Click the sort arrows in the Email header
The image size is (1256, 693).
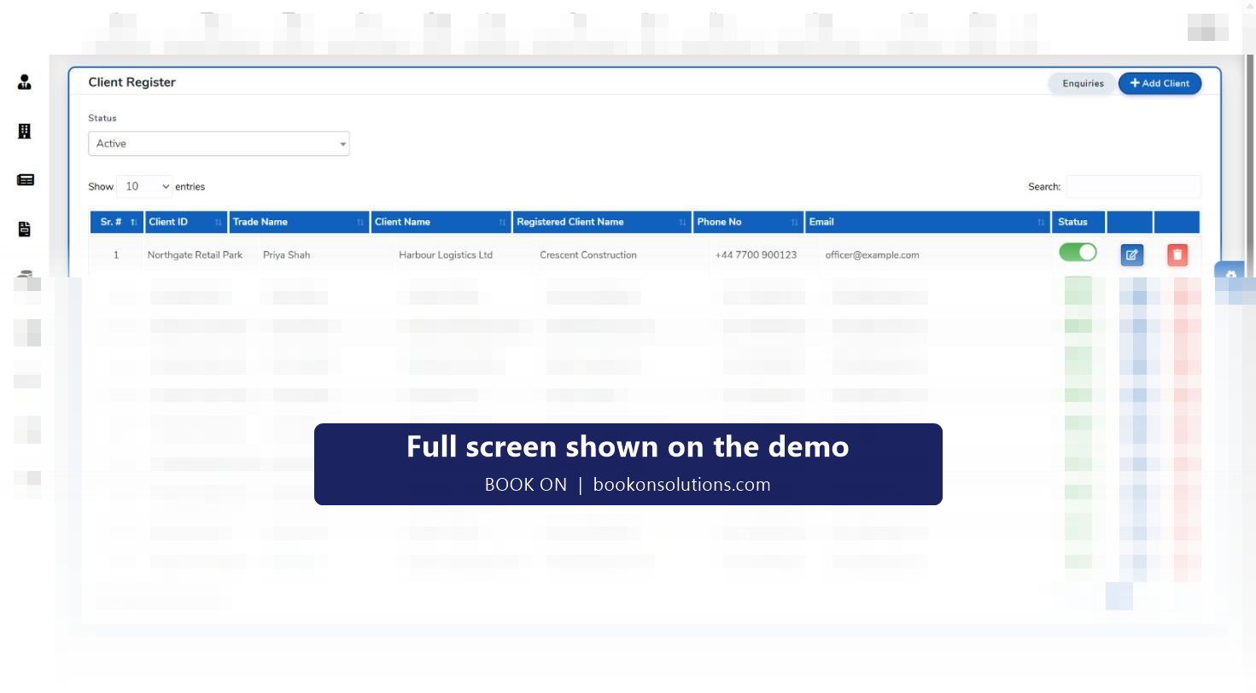point(1042,223)
